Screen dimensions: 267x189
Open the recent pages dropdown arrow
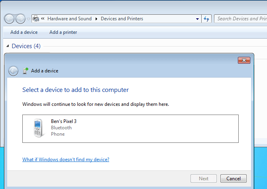(28, 19)
